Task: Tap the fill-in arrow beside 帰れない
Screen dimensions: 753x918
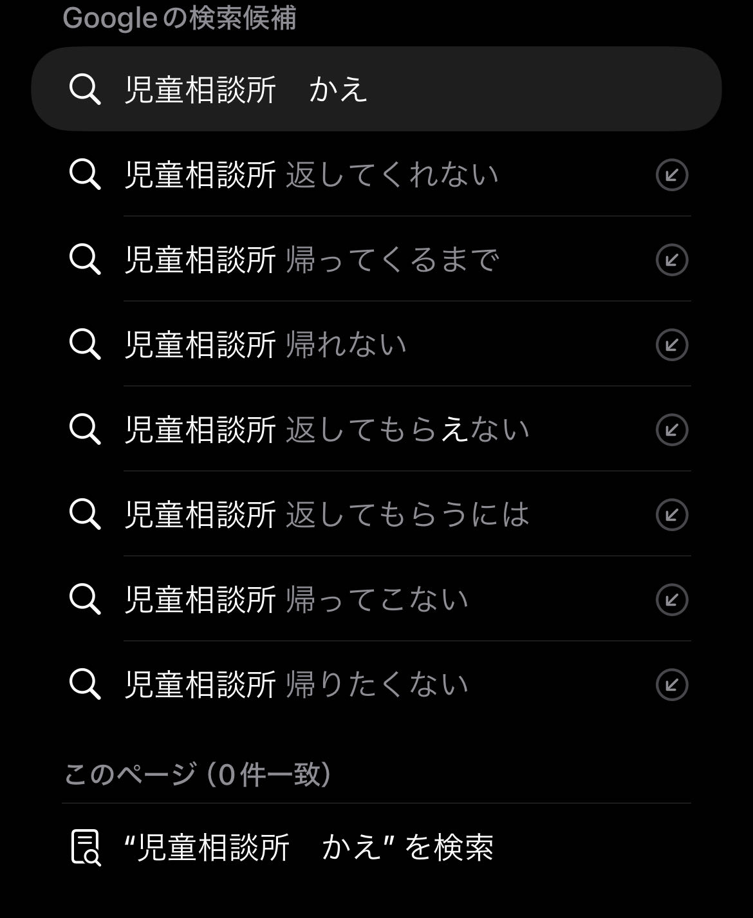Action: click(672, 345)
